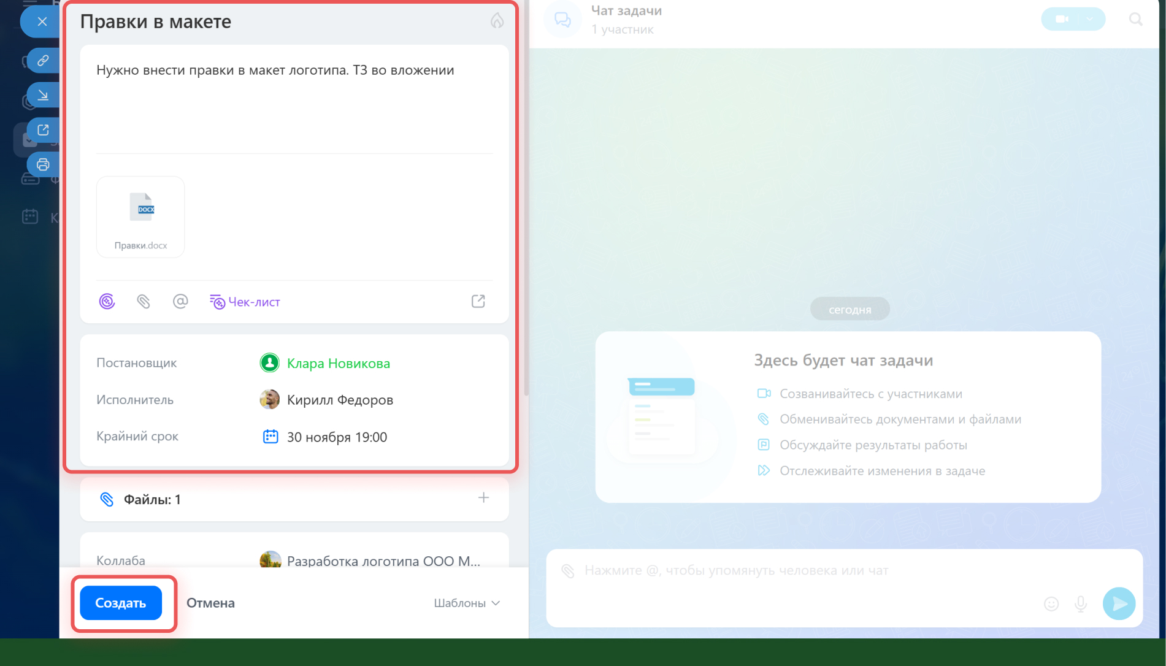Screen dimensions: 1166x666
Task: Insert a mention with the @ icon
Action: (x=180, y=301)
